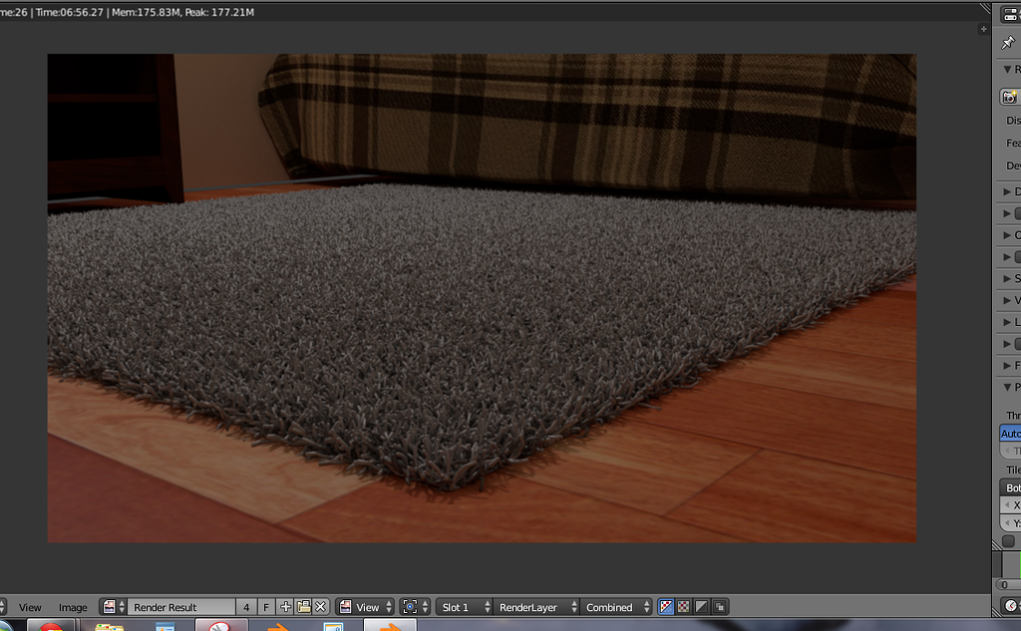Click the Peak: 177.21M status text
The image size is (1021, 631).
pos(219,12)
